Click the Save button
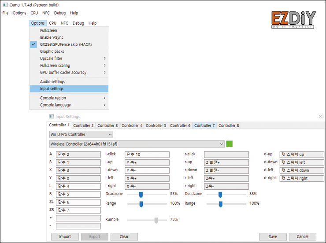Viewport: 326px width, 243px height. coord(273,236)
